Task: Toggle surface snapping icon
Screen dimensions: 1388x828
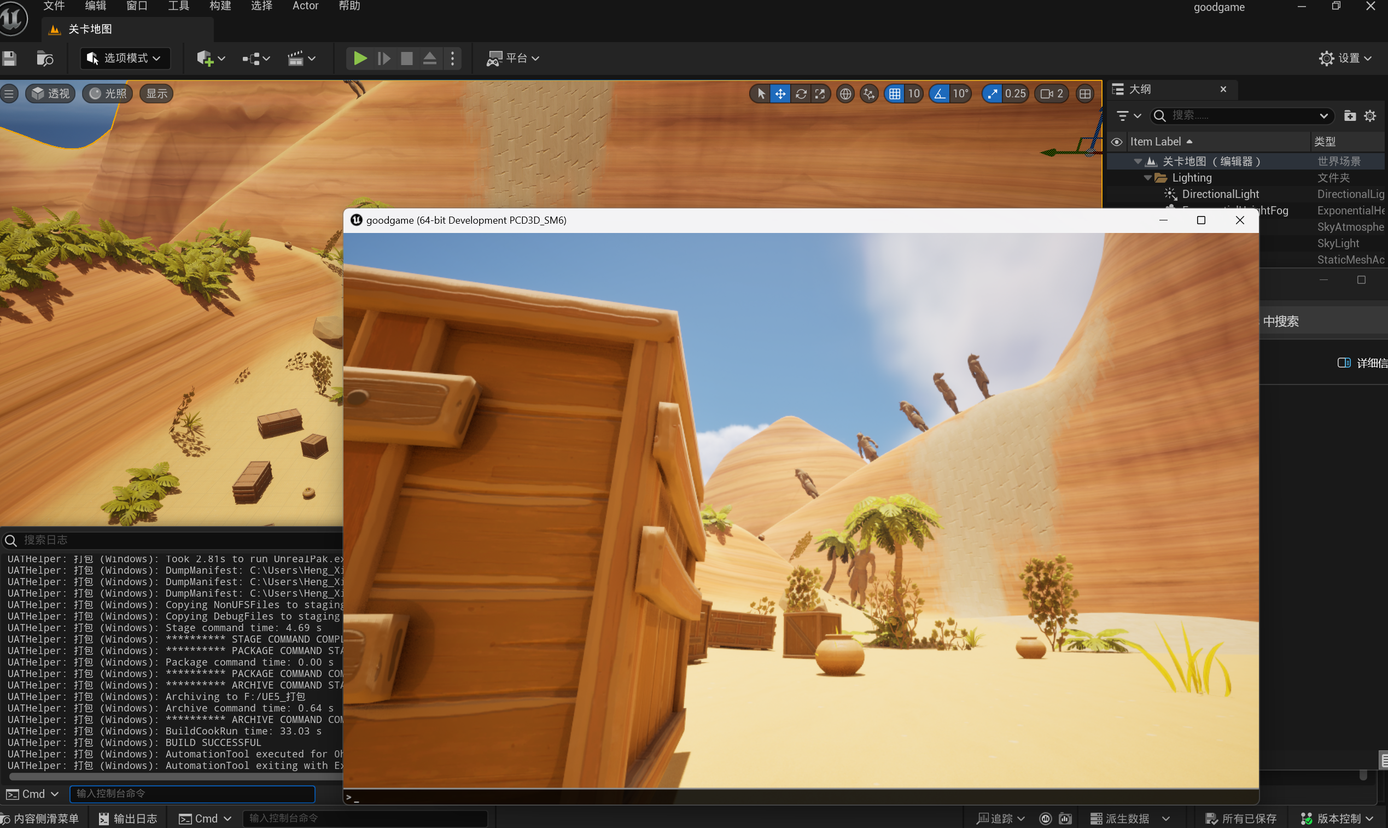Action: (868, 94)
